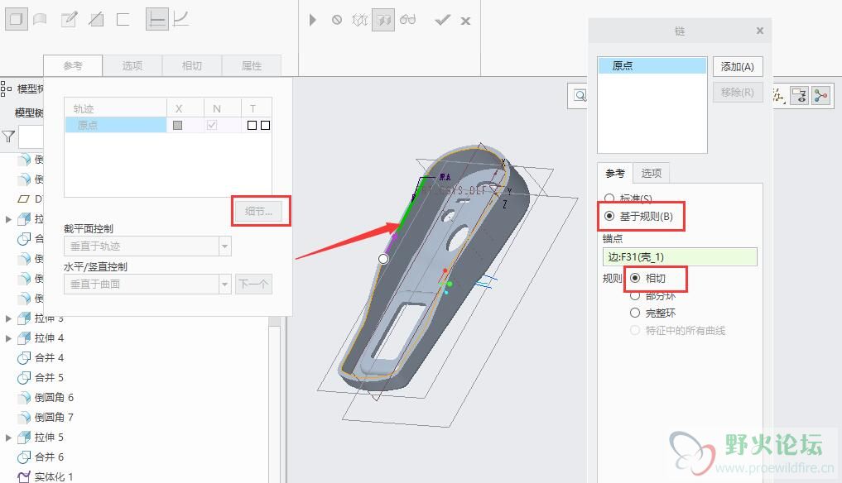Choose the 部分环 rule radio button
The width and height of the screenshot is (842, 483).
click(x=635, y=296)
